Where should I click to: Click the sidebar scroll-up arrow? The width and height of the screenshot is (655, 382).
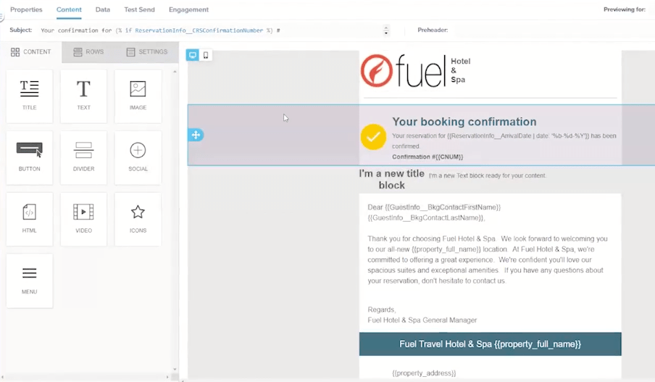tap(175, 72)
